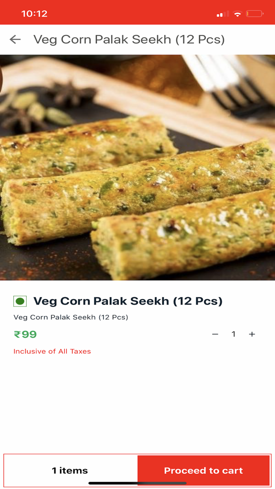Viewport: 275px width, 489px height.
Task: Tap the 1 items cart summary
Action: (x=70, y=470)
